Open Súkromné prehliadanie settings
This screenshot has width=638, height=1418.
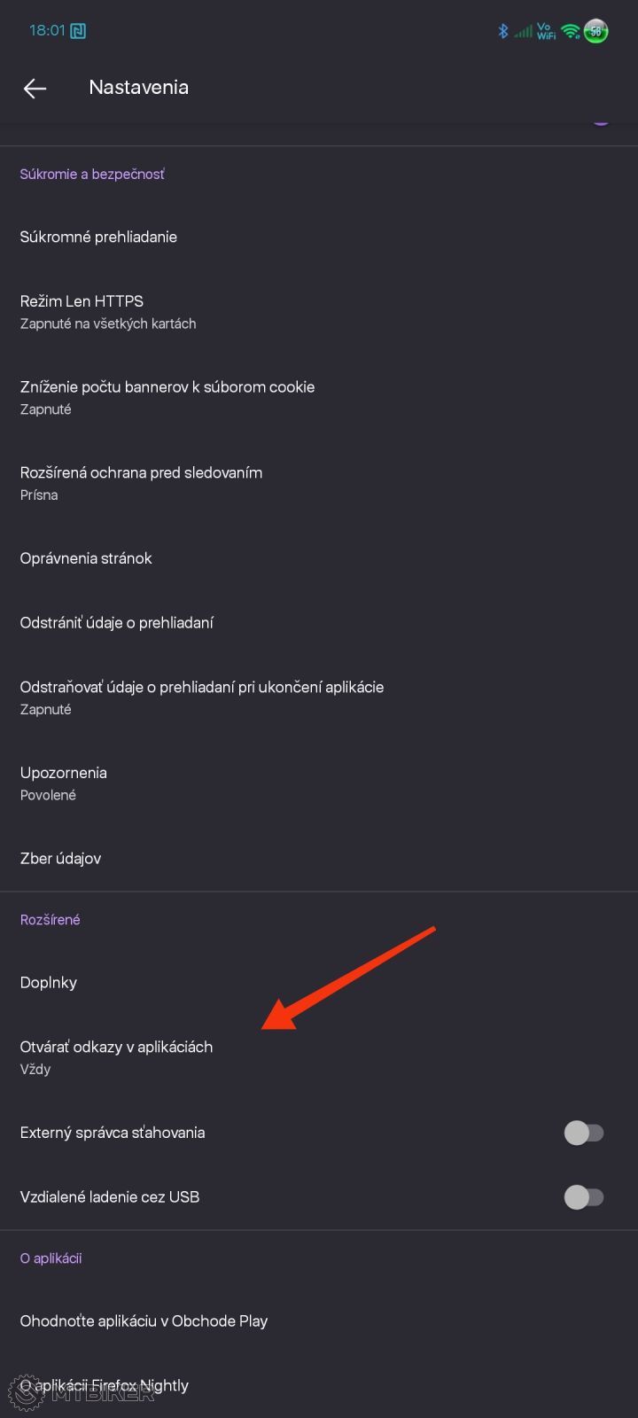pyautogui.click(x=98, y=237)
